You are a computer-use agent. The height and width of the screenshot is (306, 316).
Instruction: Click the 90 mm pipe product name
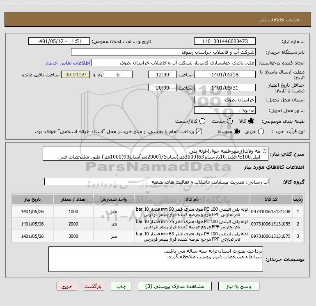[192, 212]
